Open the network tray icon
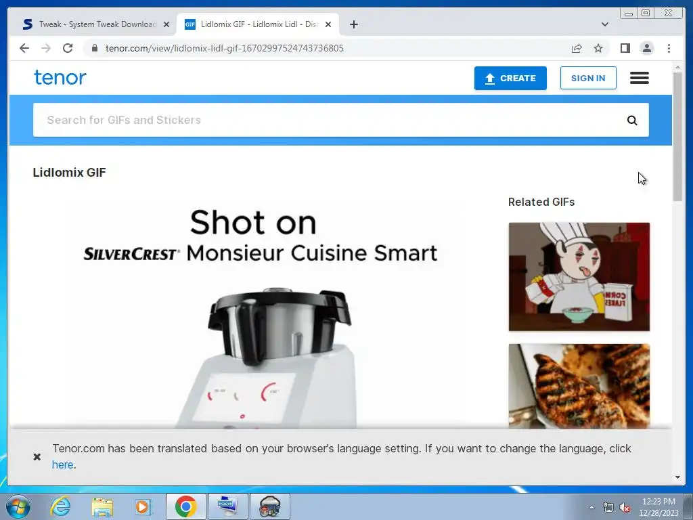Image resolution: width=693 pixels, height=520 pixels. tap(608, 507)
